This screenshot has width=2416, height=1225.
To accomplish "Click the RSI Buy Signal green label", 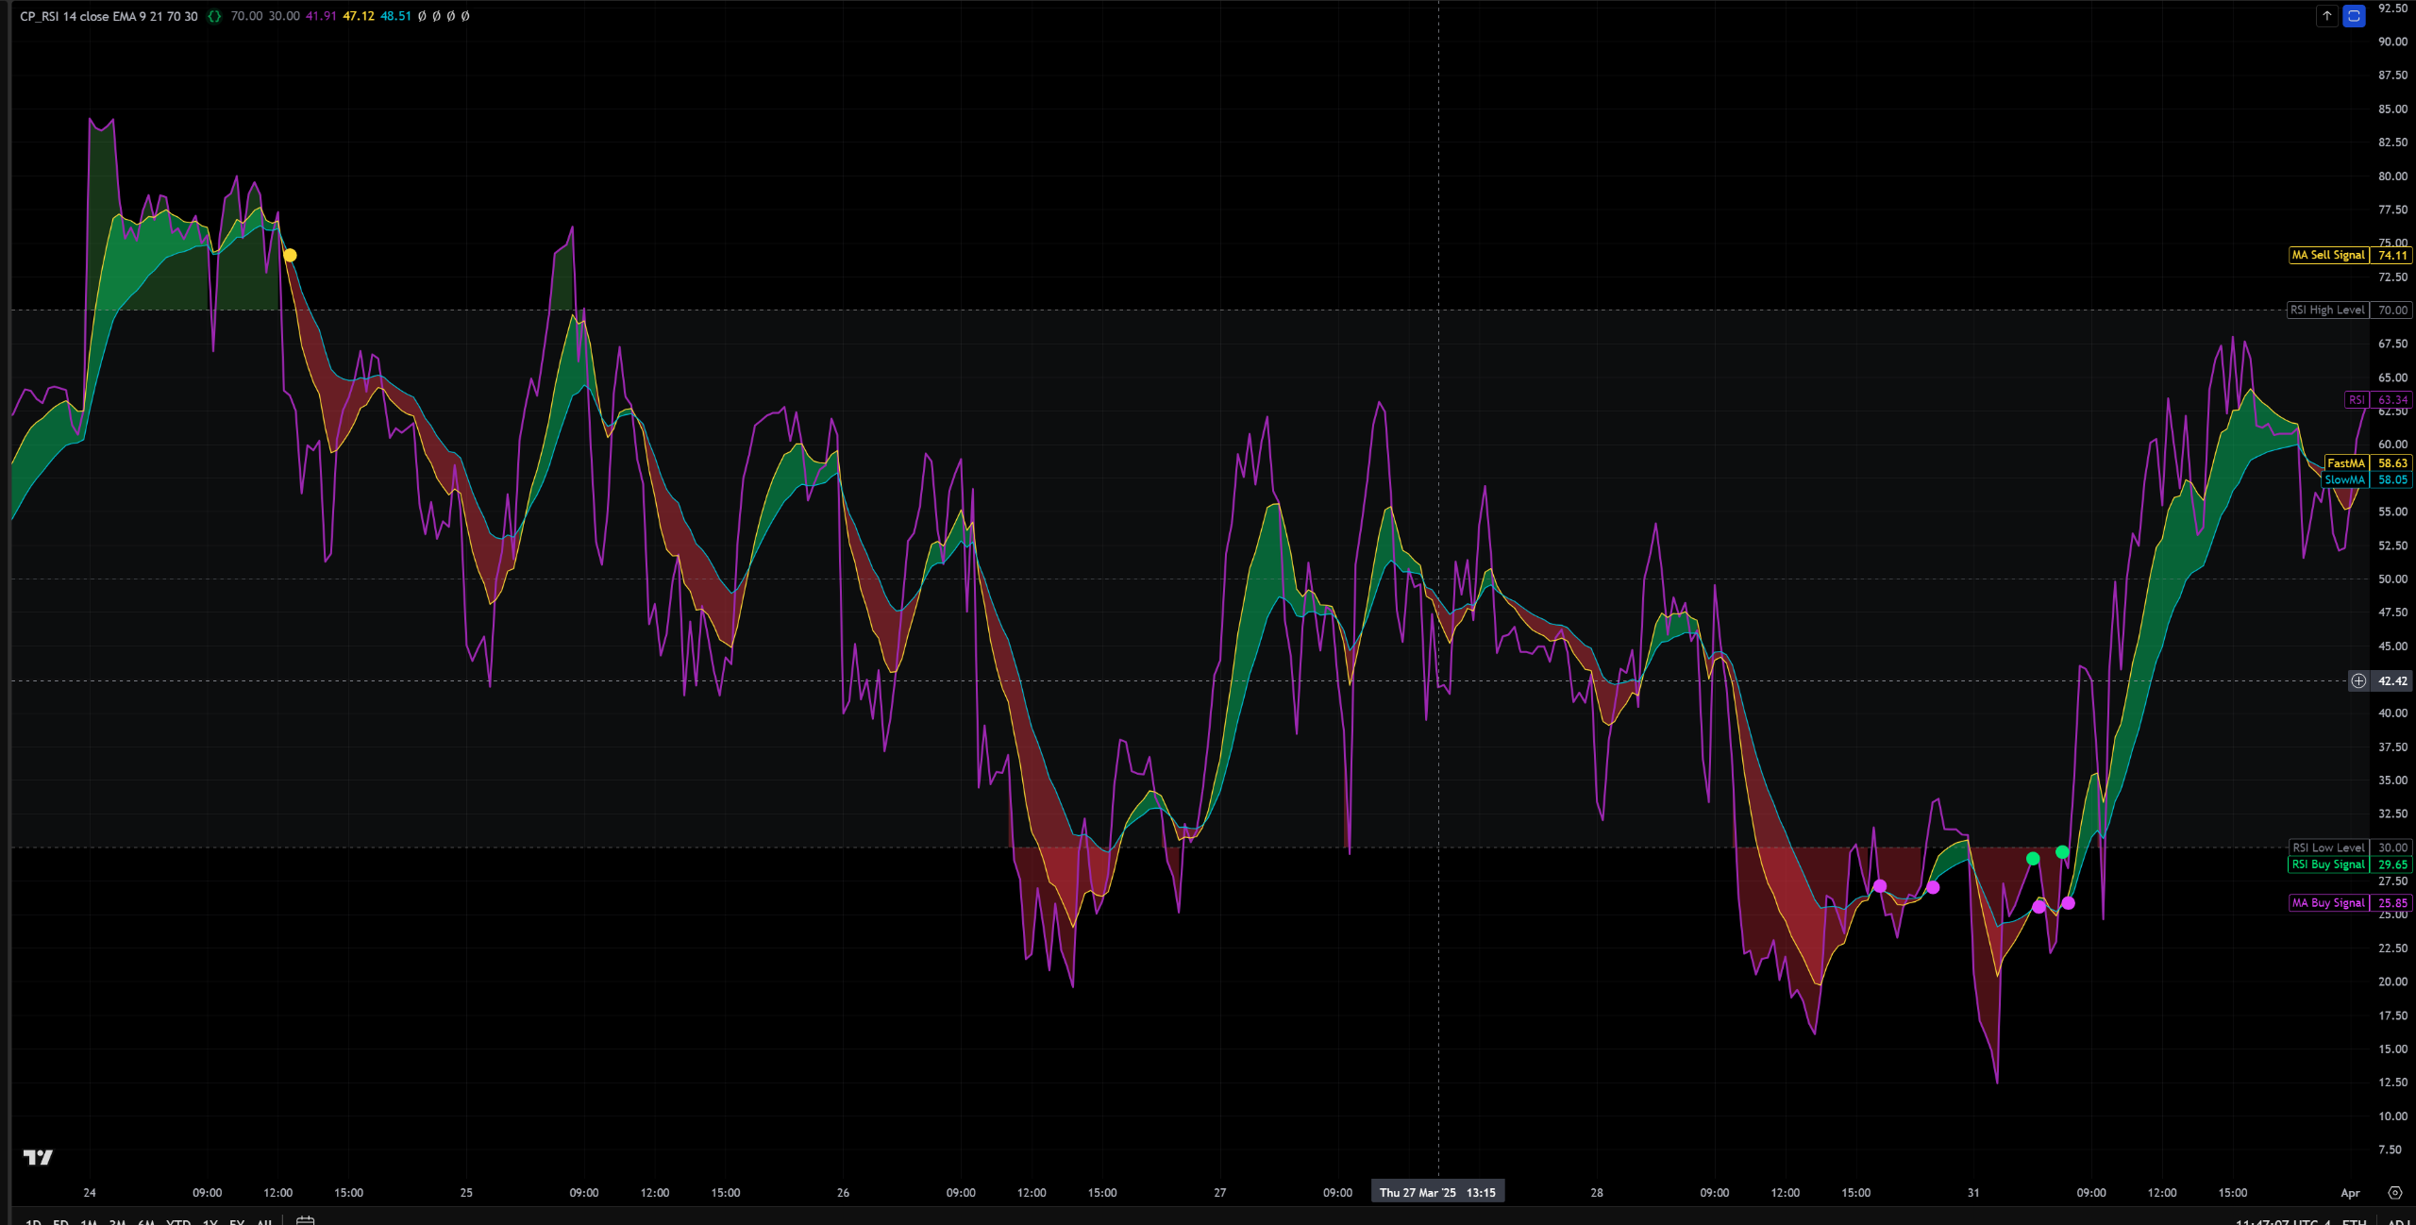I will click(2328, 864).
